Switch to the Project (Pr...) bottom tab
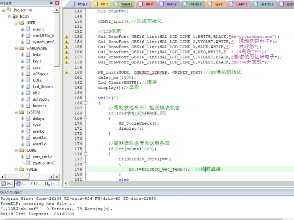 (7, 184)
